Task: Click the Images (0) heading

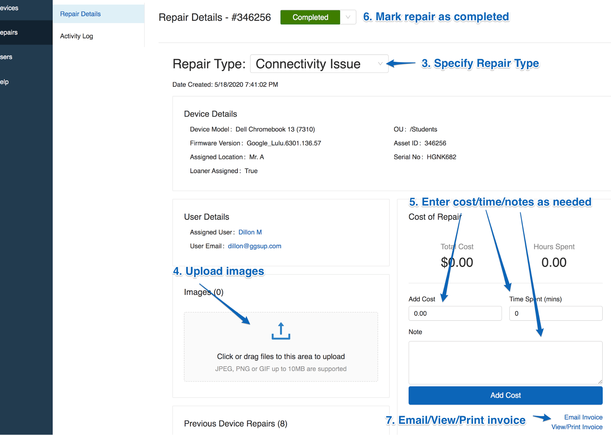Action: (204, 292)
